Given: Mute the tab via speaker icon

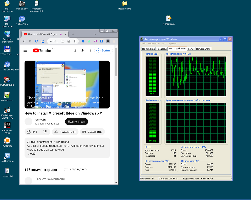Looking at the screenshot, I should pos(61,34).
